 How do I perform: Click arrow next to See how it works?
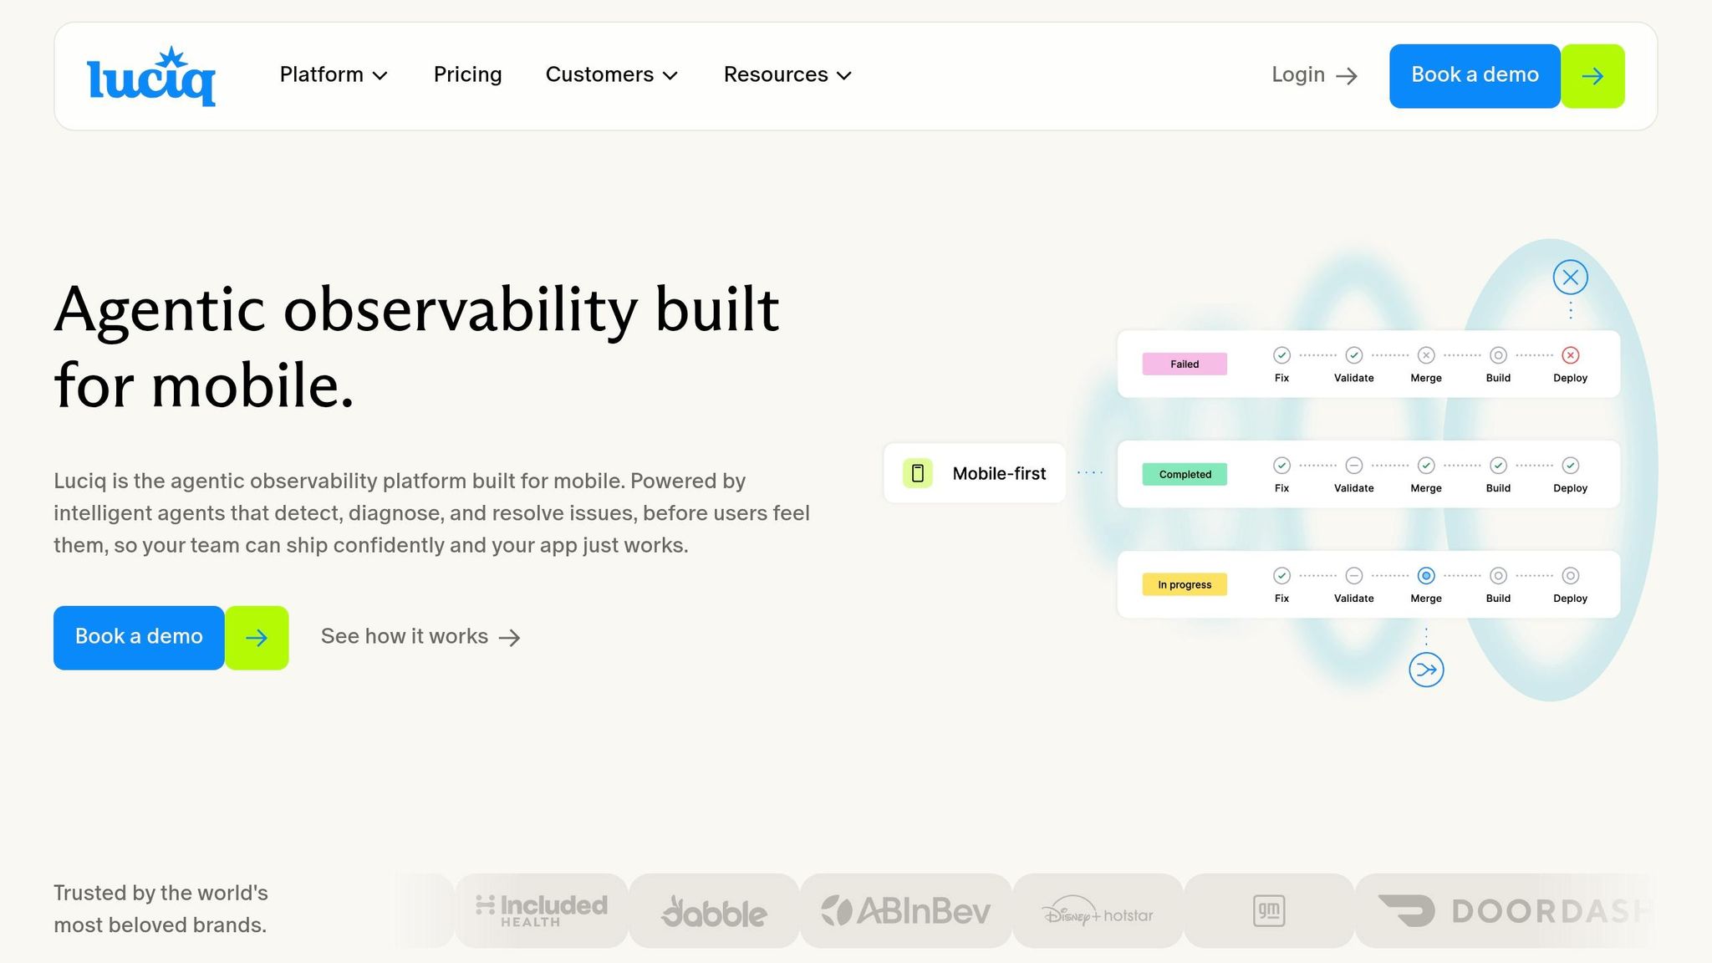pyautogui.click(x=509, y=638)
